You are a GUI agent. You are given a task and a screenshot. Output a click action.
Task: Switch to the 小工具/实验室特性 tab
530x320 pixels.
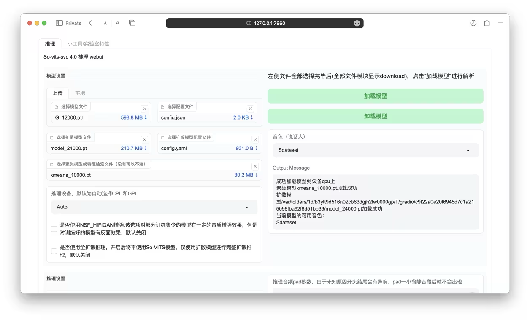(88, 44)
